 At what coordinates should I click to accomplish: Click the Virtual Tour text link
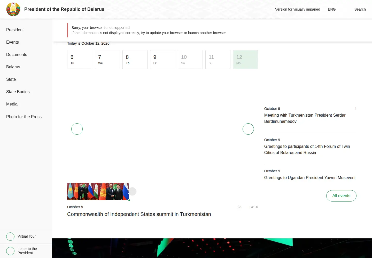[27, 236]
